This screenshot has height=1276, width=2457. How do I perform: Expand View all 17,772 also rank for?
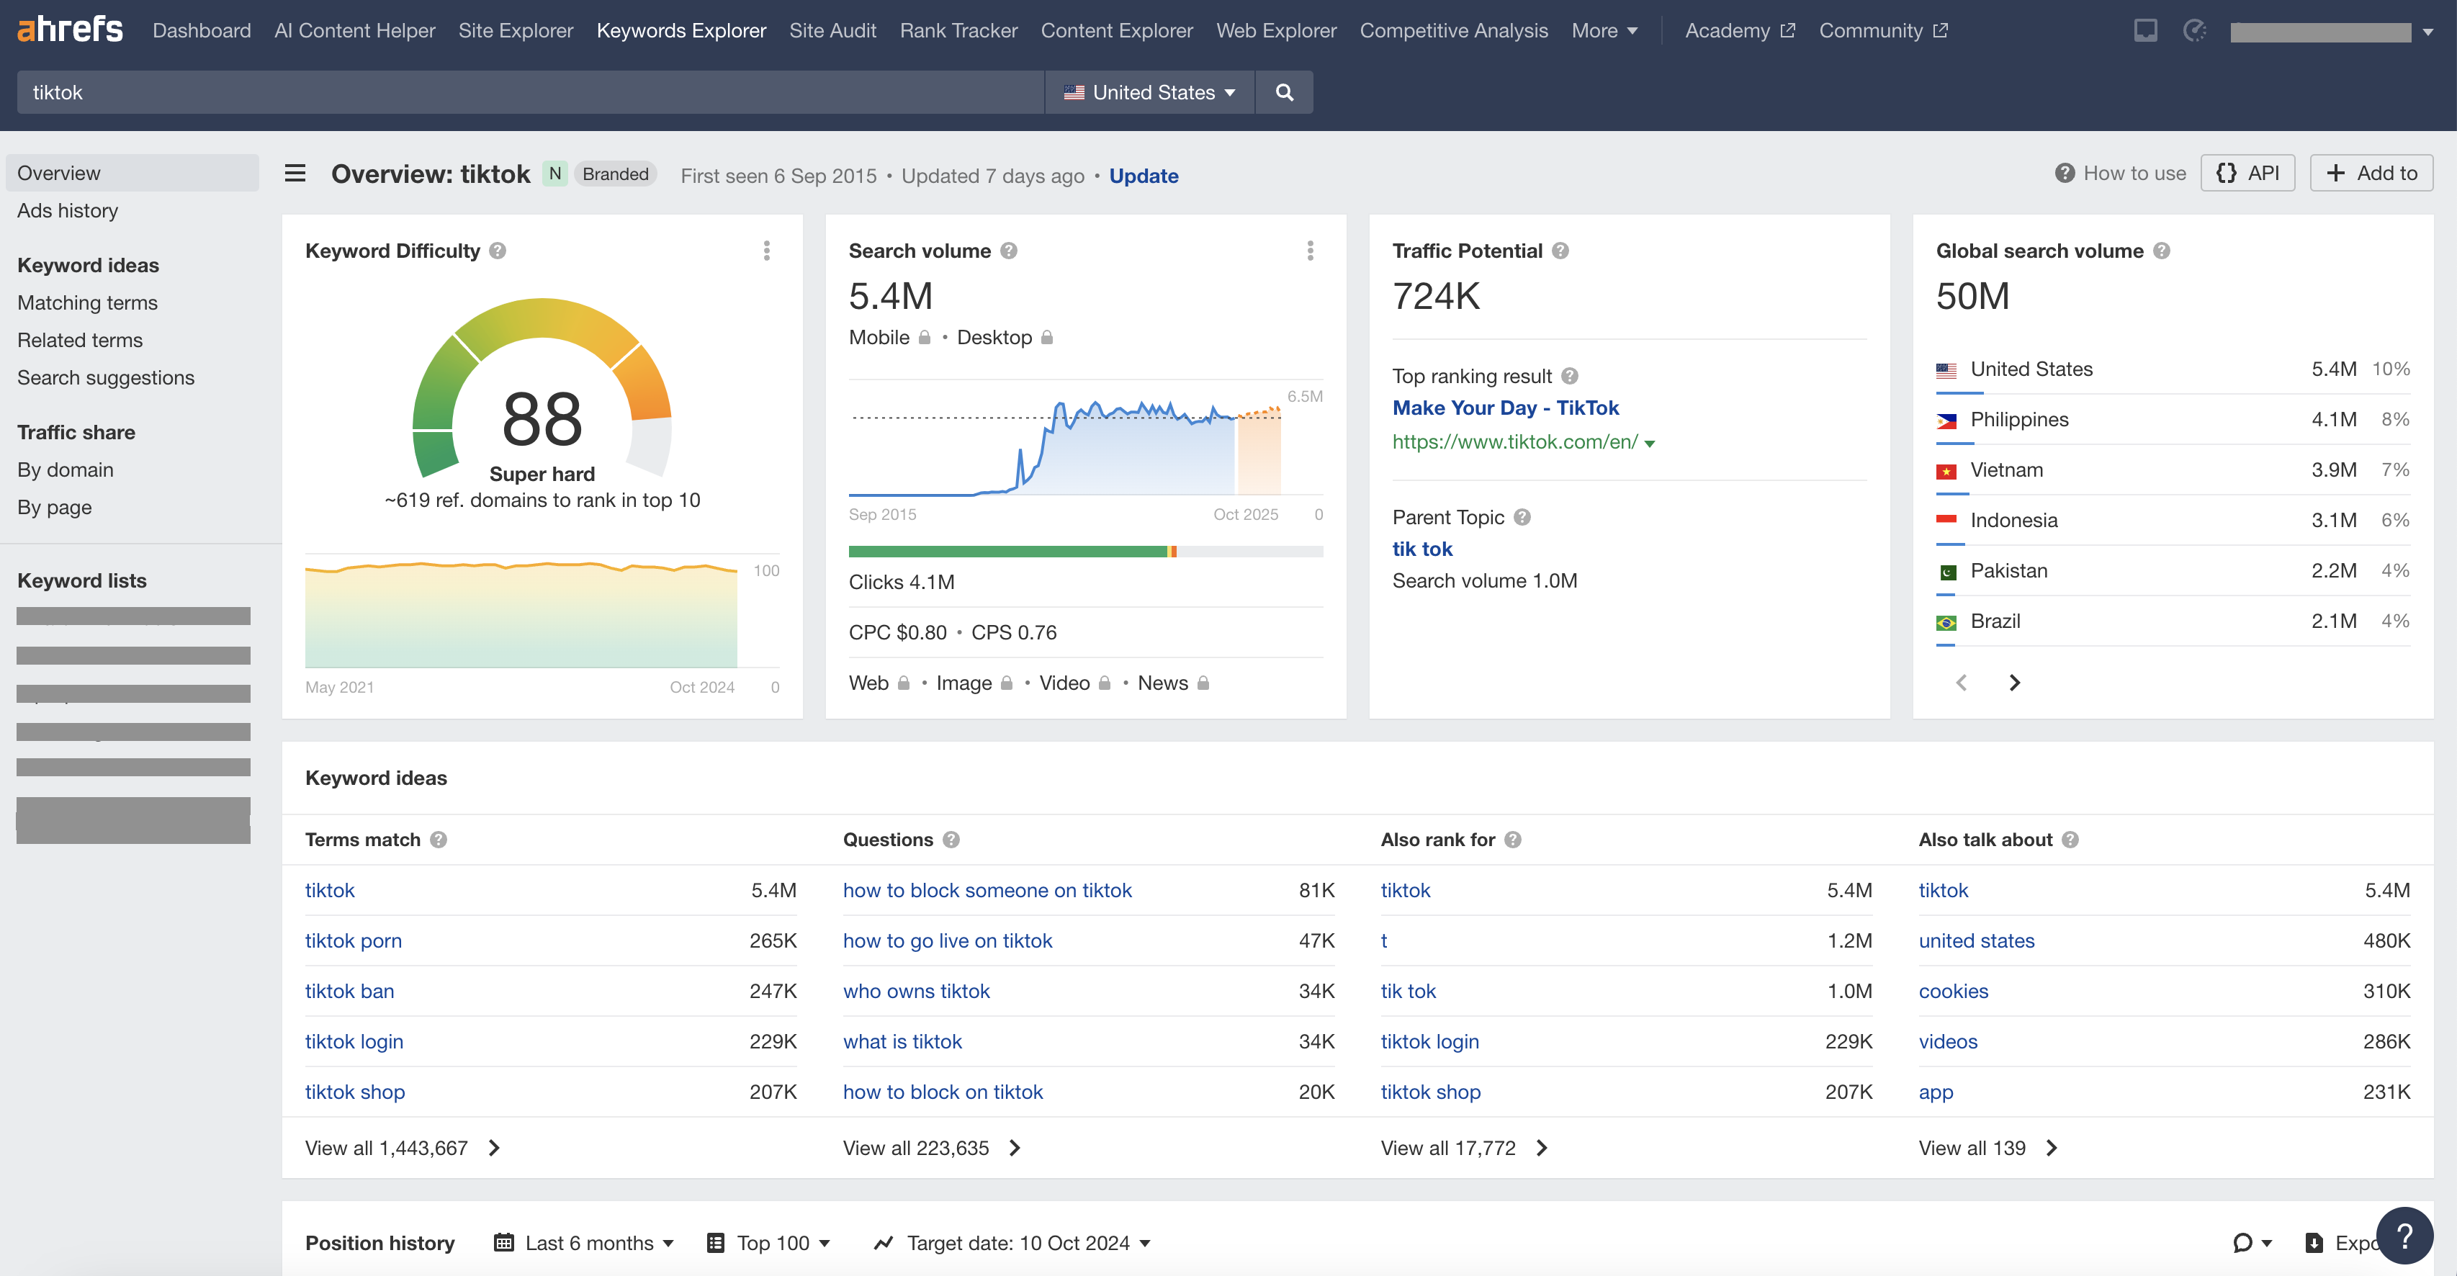1464,1149
